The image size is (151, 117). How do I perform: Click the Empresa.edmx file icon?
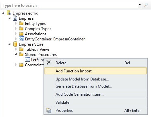coord(9,13)
